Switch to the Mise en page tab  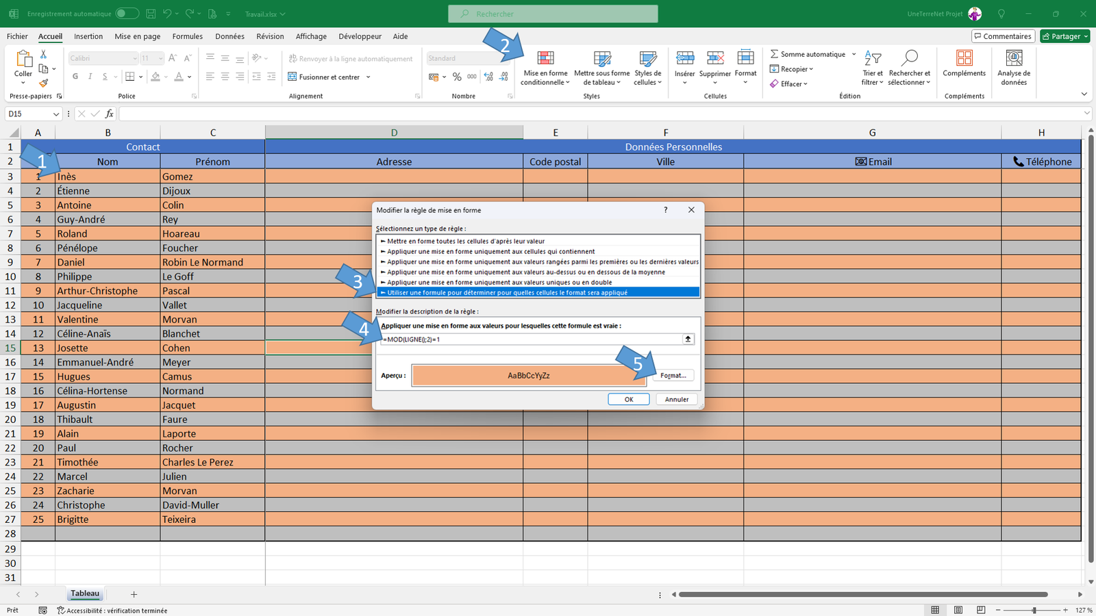138,36
